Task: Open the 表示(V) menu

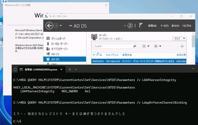Action: coord(175,26)
